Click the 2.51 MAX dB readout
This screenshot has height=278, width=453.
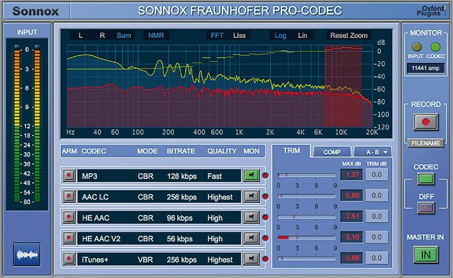[352, 216]
